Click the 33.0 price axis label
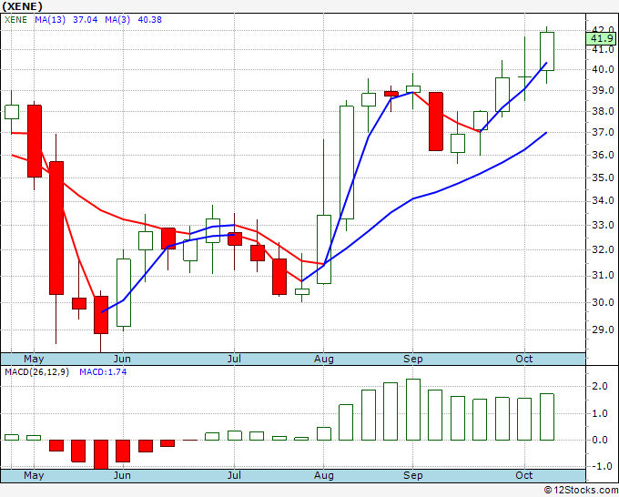 [x=604, y=226]
